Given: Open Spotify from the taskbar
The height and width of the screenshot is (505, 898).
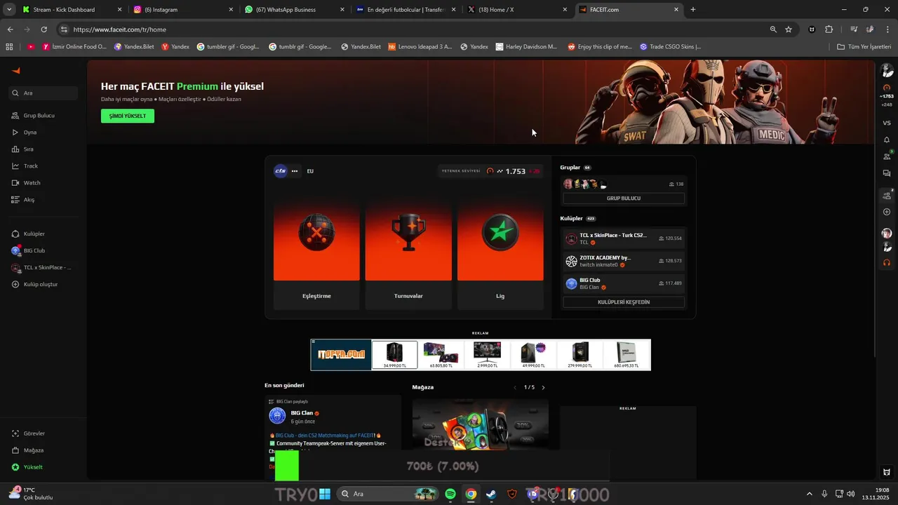Looking at the screenshot, I should pos(450,494).
